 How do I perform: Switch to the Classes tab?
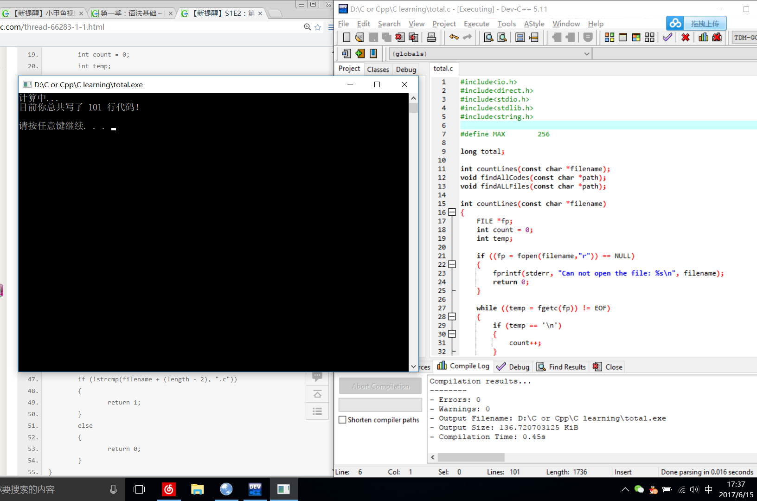pos(378,70)
